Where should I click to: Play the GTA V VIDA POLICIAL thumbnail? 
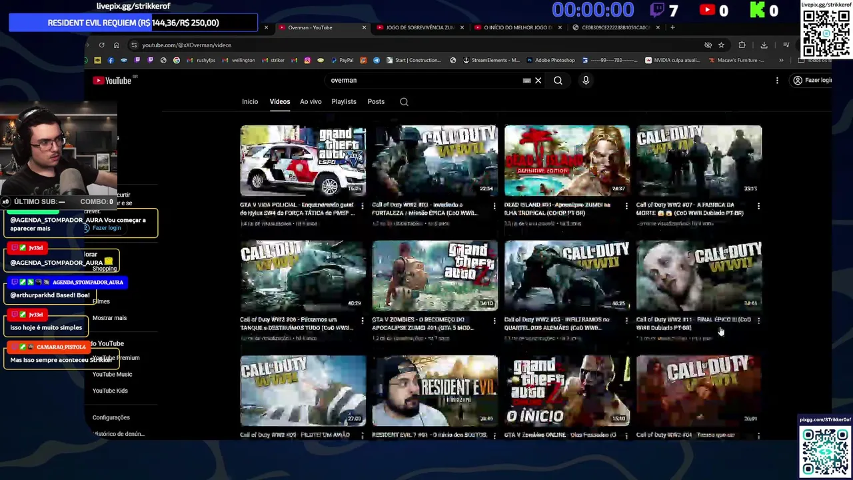[303, 161]
